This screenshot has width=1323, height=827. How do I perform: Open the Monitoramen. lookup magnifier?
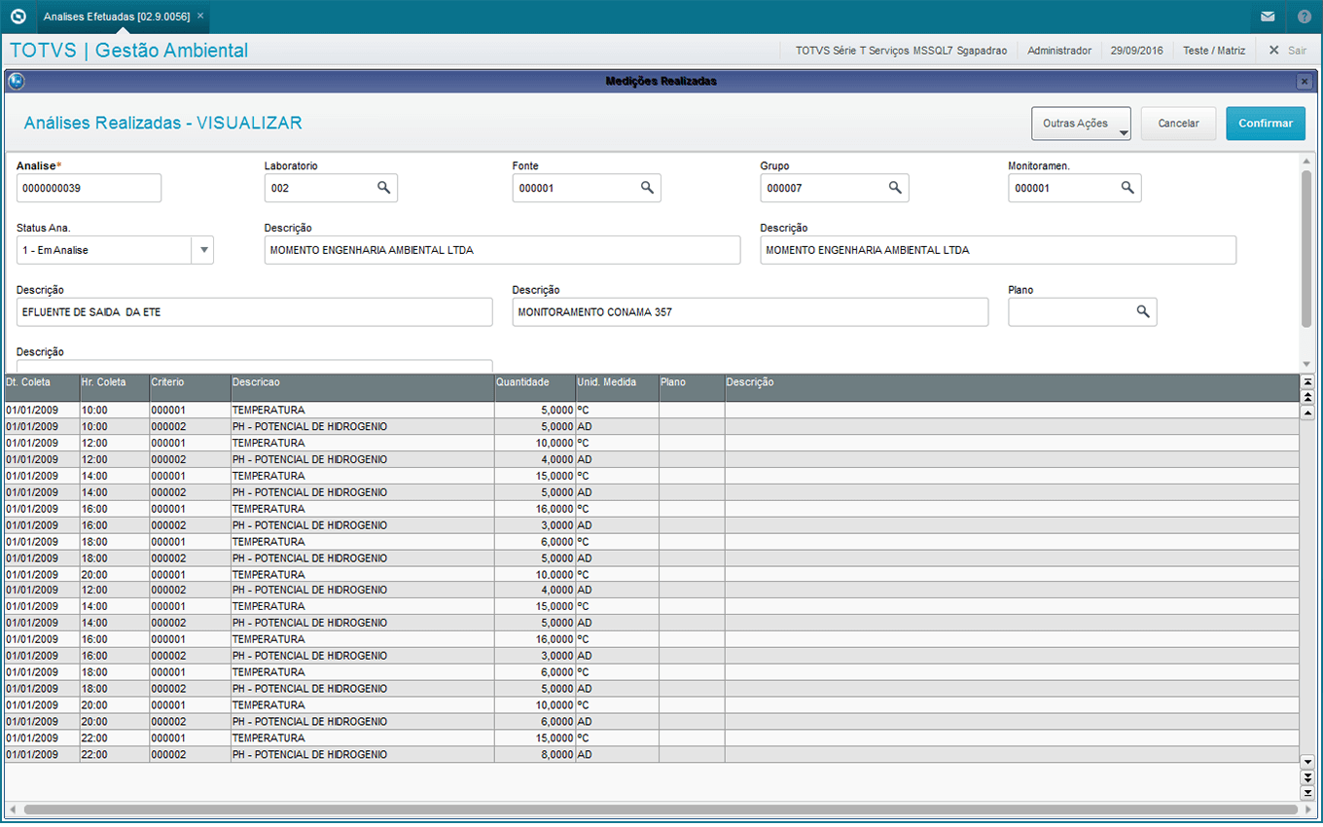[1127, 188]
